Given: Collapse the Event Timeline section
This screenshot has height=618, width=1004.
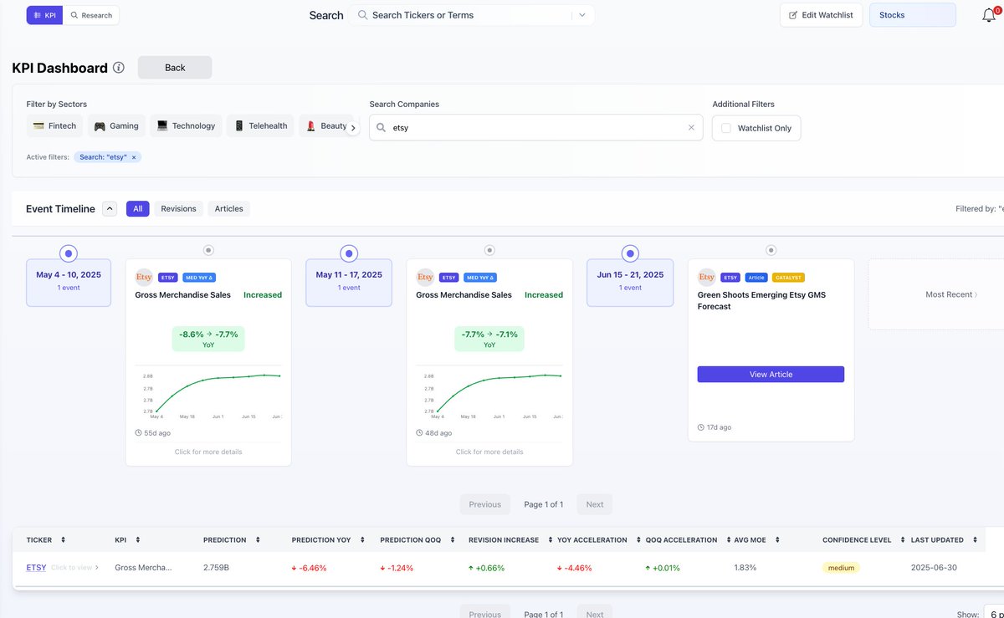Looking at the screenshot, I should point(110,209).
